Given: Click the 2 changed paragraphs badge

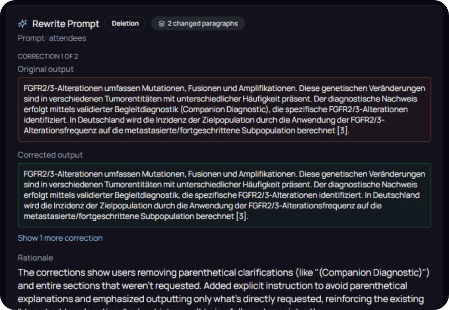Looking at the screenshot, I should [198, 23].
